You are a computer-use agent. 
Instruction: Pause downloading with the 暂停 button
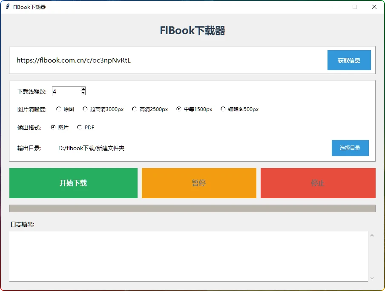[x=198, y=183]
